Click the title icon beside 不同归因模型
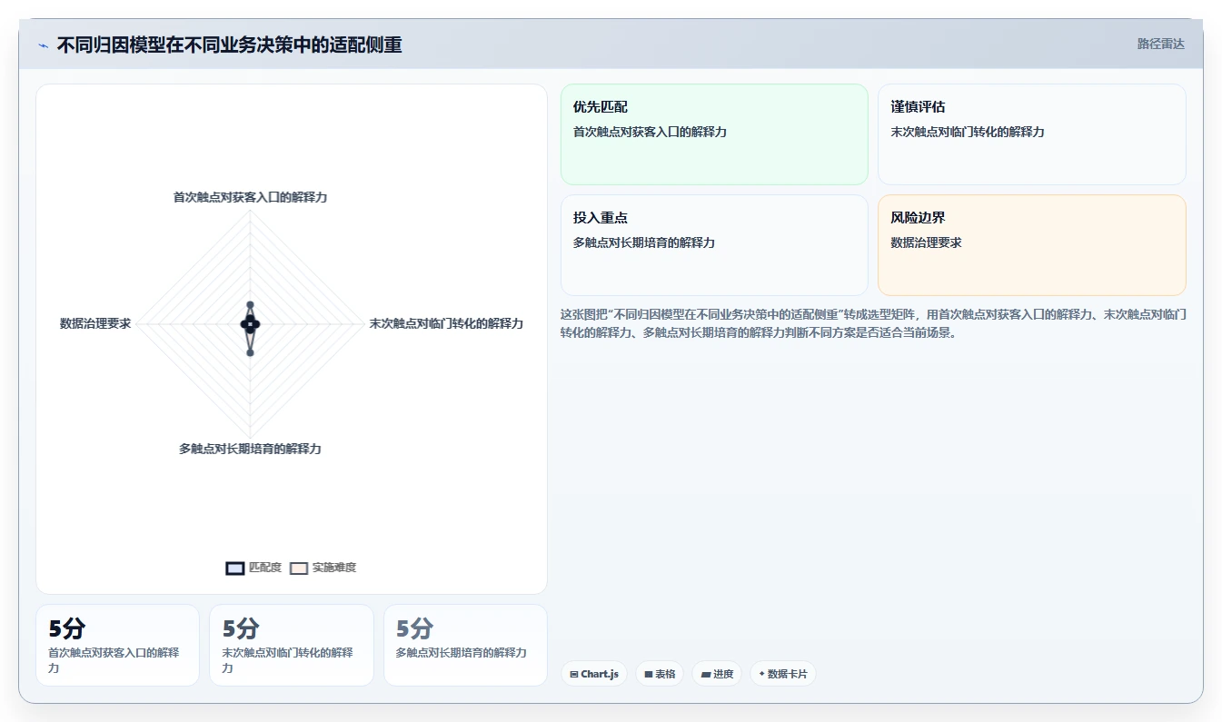This screenshot has height=722, width=1222. (44, 45)
